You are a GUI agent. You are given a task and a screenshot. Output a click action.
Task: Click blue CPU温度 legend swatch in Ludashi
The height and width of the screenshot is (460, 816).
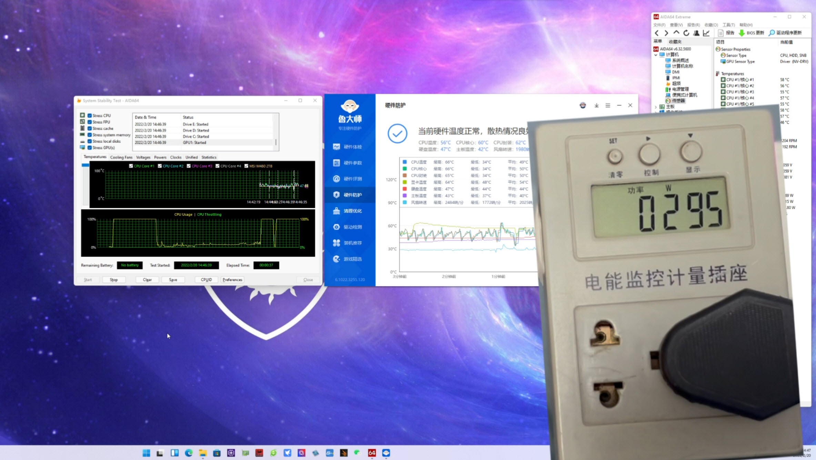pos(405,162)
